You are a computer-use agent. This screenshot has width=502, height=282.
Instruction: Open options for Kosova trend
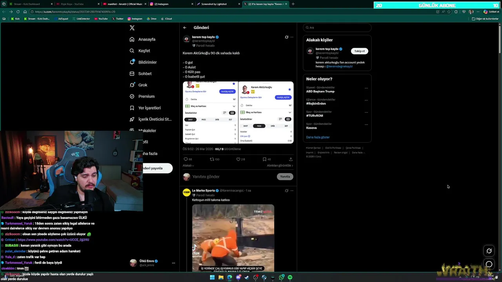tap(366, 125)
